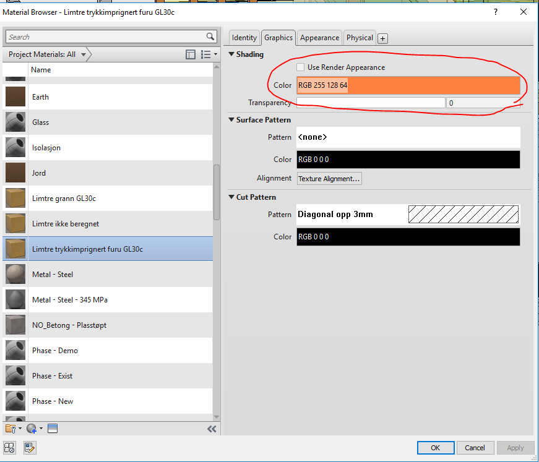
Task: Collapse the Cut Pattern section
Action: (x=231, y=197)
